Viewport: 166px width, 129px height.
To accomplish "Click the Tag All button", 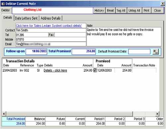I will [121, 10].
